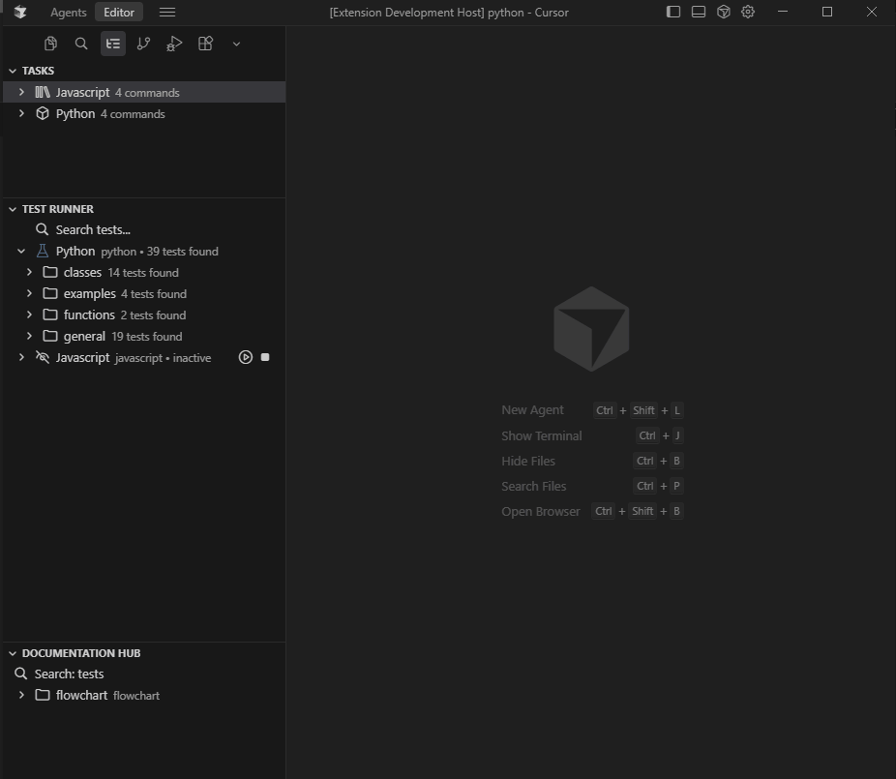Open the hamburger application menu
This screenshot has width=896, height=779.
(x=167, y=12)
